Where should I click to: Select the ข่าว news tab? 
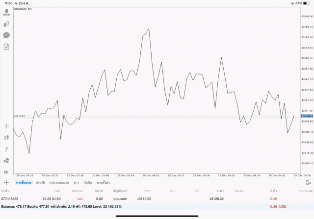[76, 182]
